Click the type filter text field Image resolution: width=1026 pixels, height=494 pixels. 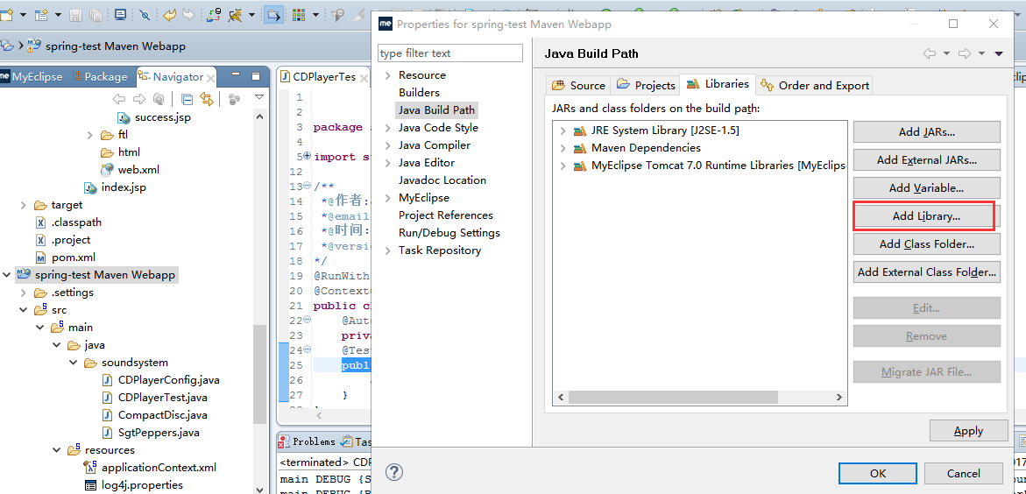450,53
